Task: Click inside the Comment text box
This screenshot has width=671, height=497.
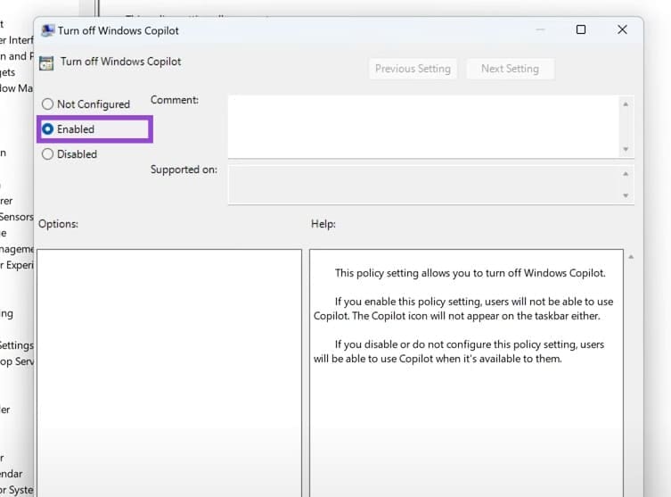Action: (x=423, y=127)
